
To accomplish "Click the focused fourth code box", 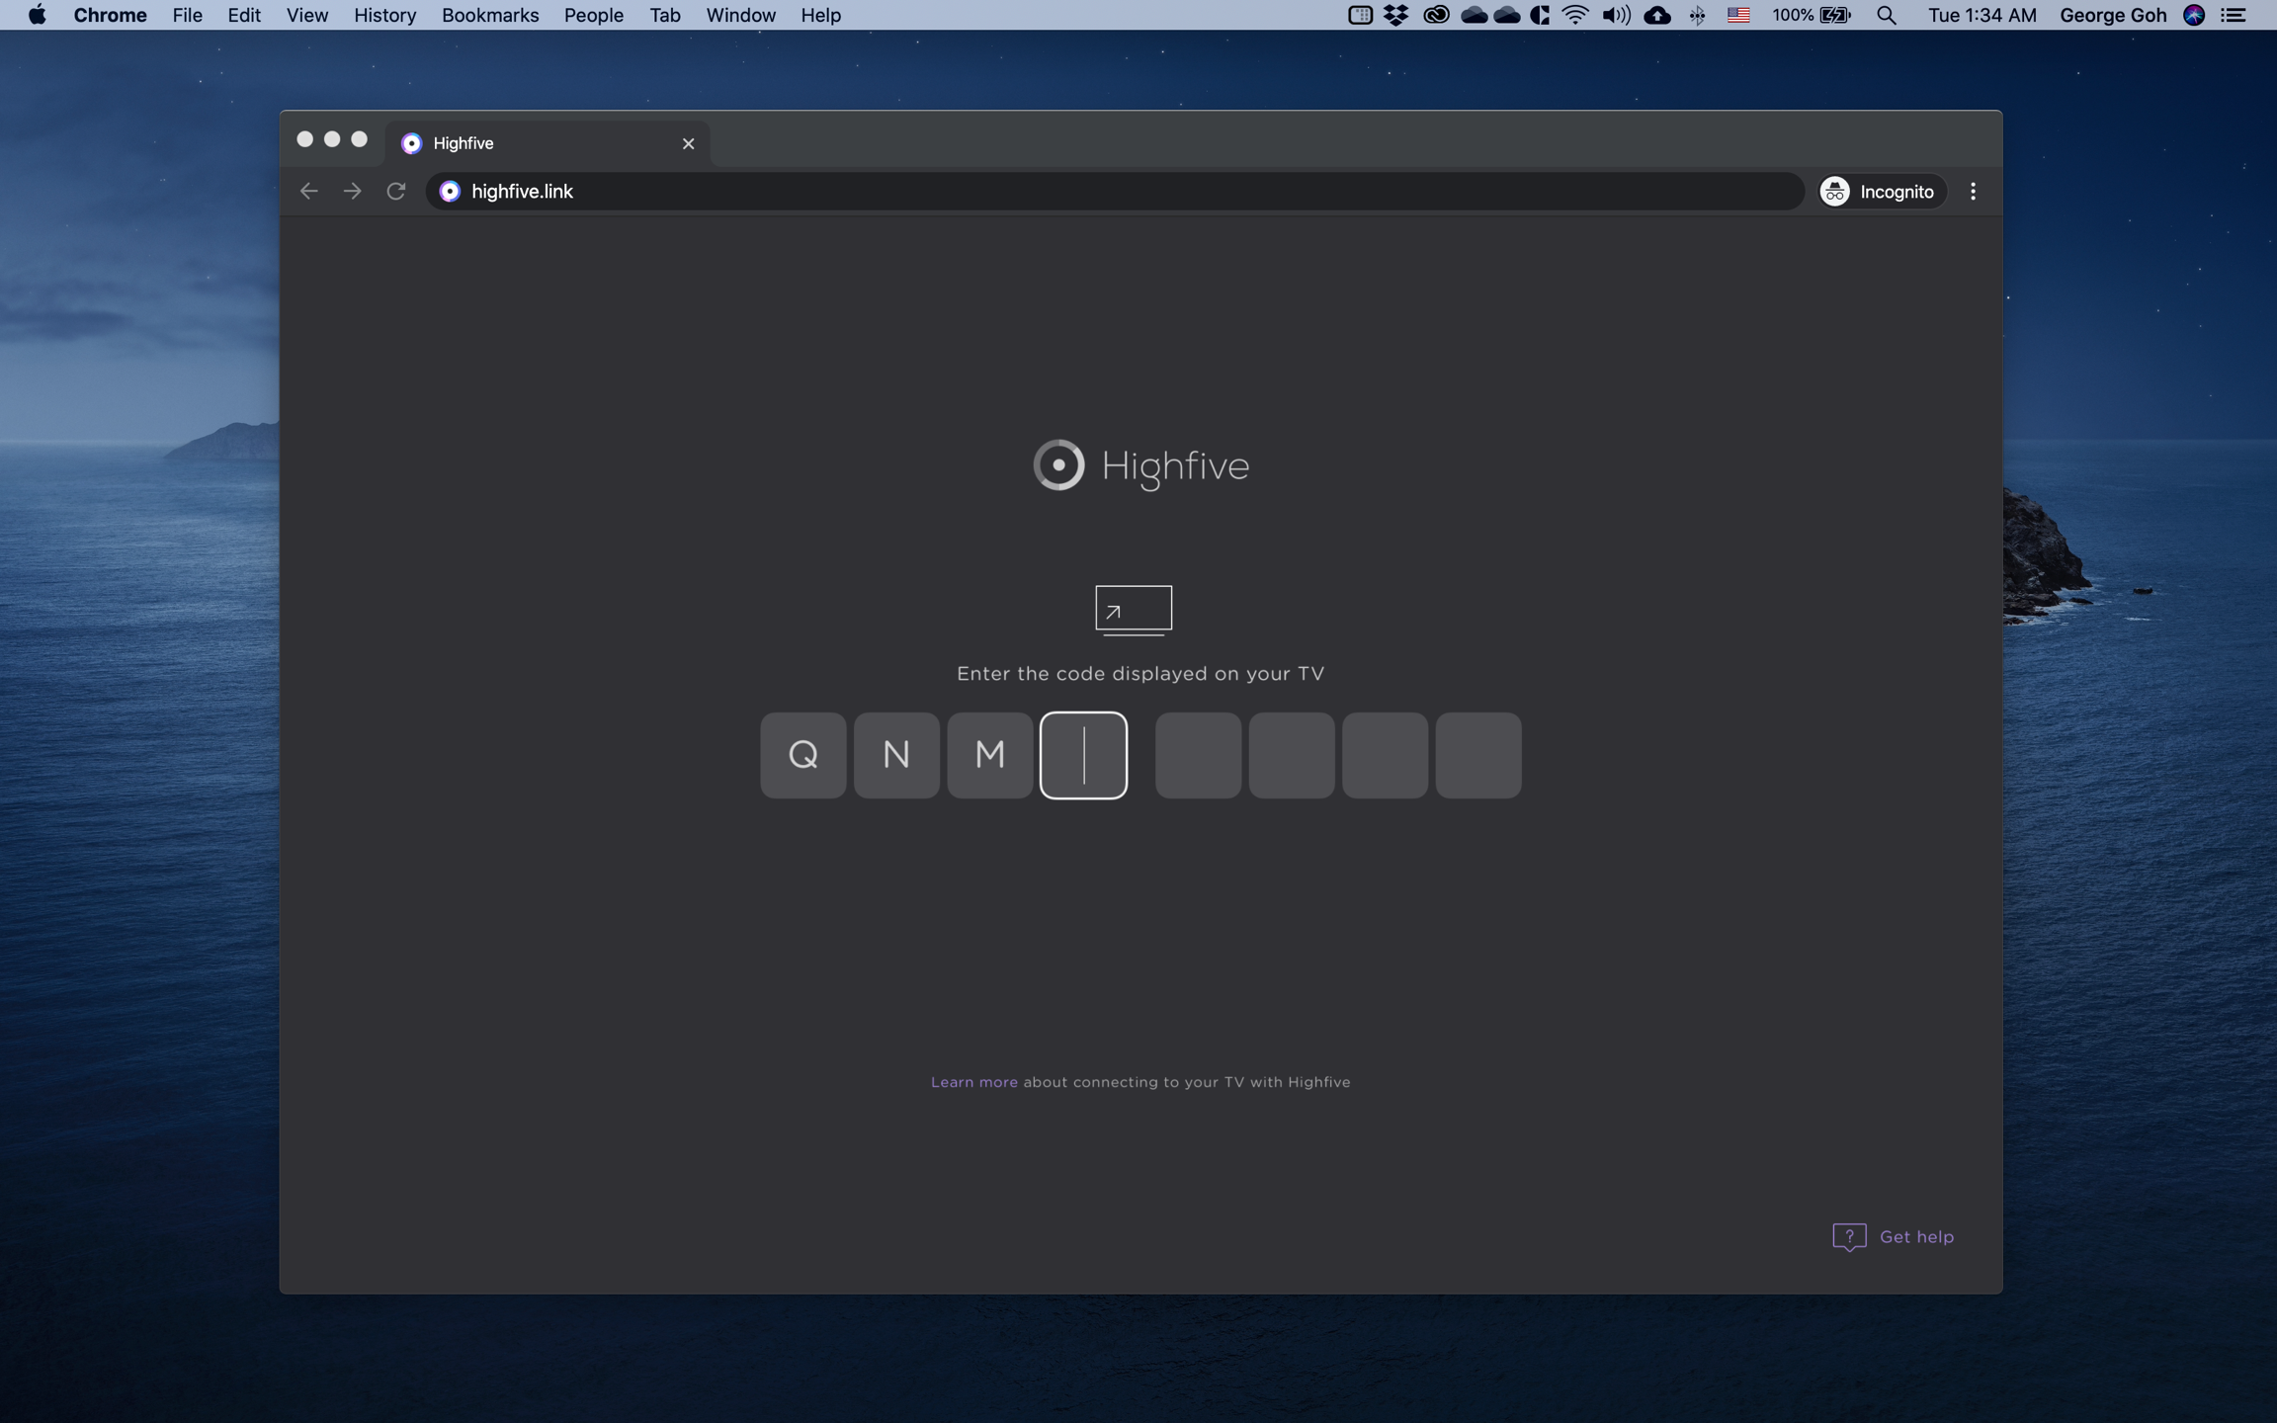I will pyautogui.click(x=1083, y=755).
